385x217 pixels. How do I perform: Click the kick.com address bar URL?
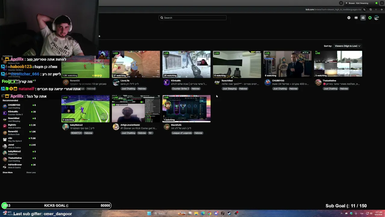click(x=333, y=9)
